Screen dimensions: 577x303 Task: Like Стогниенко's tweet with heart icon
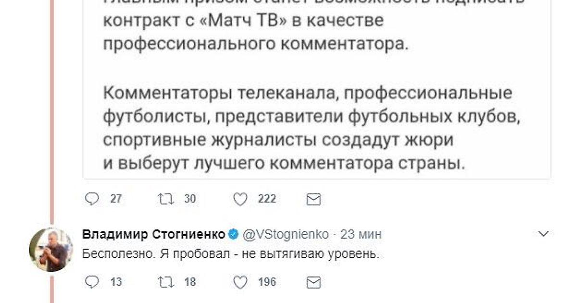pyautogui.click(x=240, y=282)
